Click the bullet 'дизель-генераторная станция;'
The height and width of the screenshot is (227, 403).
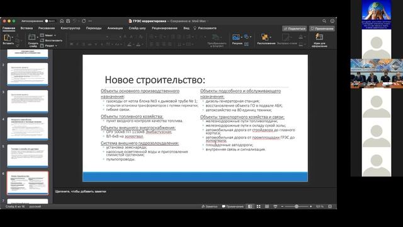pyautogui.click(x=232, y=101)
